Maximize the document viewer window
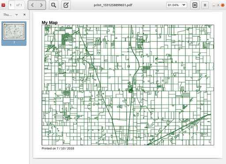Image resolution: width=226 pixels, height=164 pixels. point(218,5)
